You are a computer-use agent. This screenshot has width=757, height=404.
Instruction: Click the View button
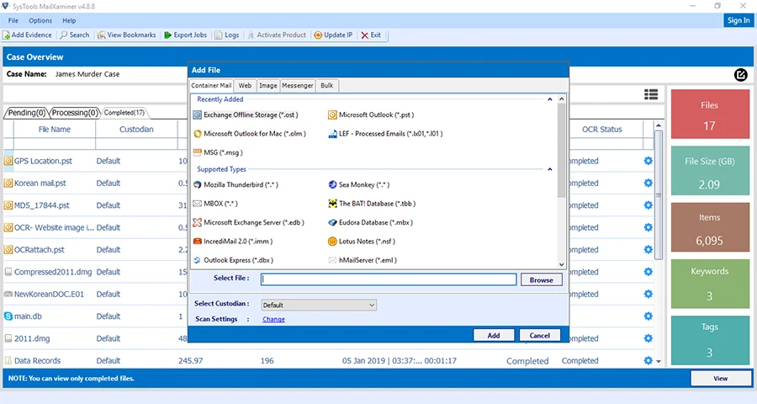click(x=721, y=379)
